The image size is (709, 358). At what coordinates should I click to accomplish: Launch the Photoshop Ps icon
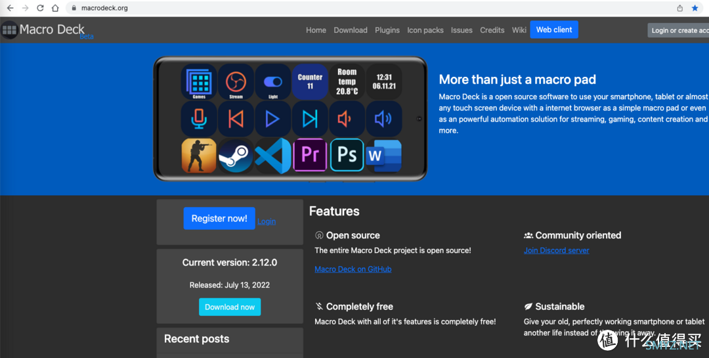pyautogui.click(x=347, y=155)
